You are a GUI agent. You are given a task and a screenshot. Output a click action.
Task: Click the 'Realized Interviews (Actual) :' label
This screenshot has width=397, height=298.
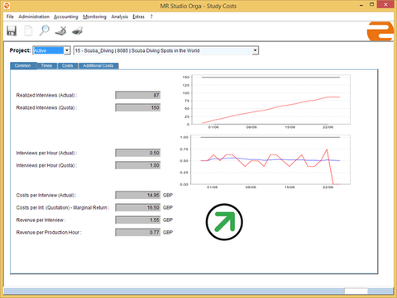pos(46,95)
